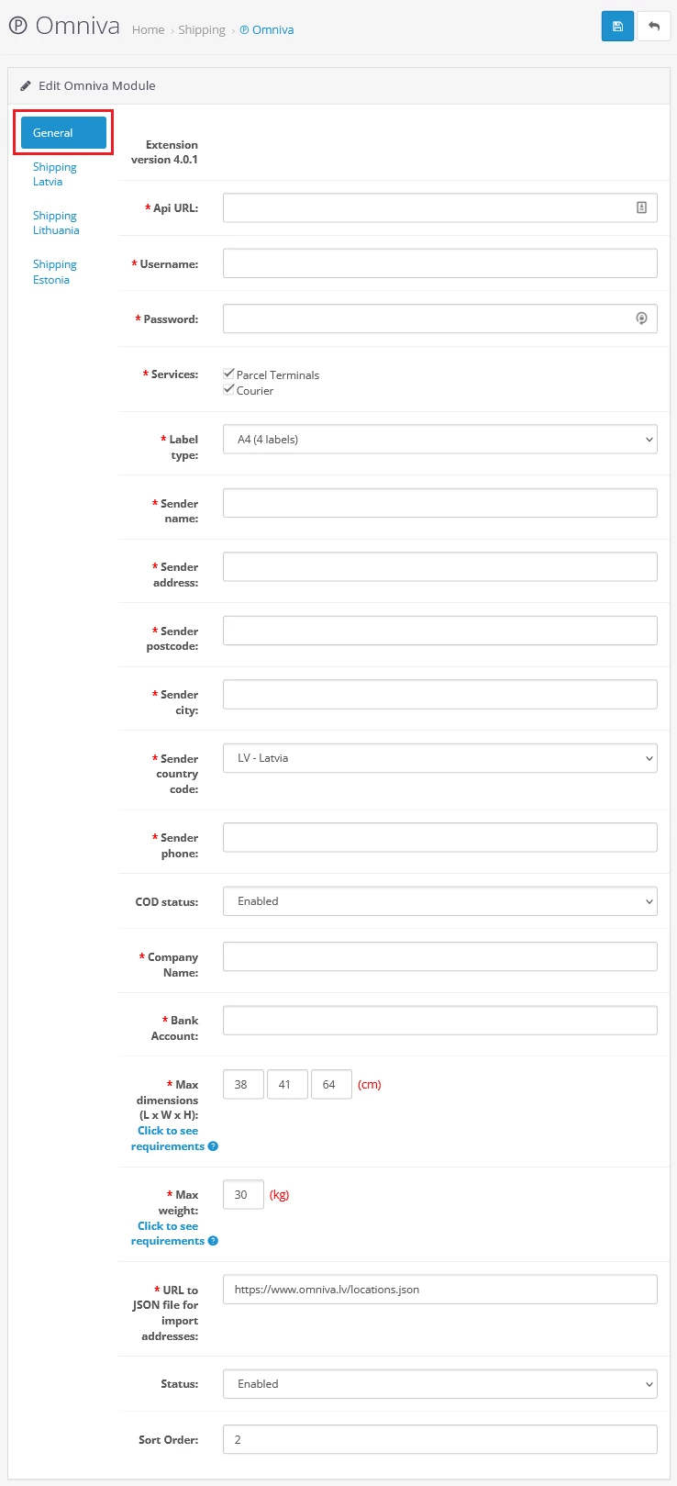Open the Shipping Estonia tab

[55, 272]
